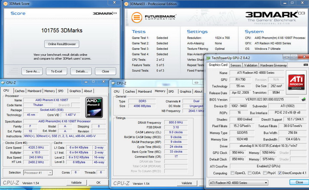This screenshot has width=309, height=190.
Task: Open the ATI Radeon HD 4800 Series dropdown
Action: (239, 183)
